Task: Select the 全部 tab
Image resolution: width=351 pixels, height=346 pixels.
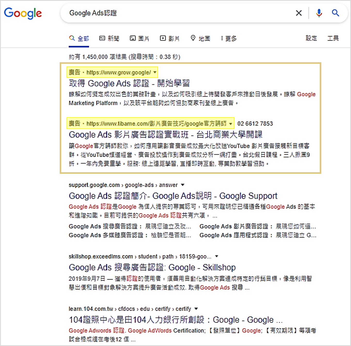Action: coord(79,38)
